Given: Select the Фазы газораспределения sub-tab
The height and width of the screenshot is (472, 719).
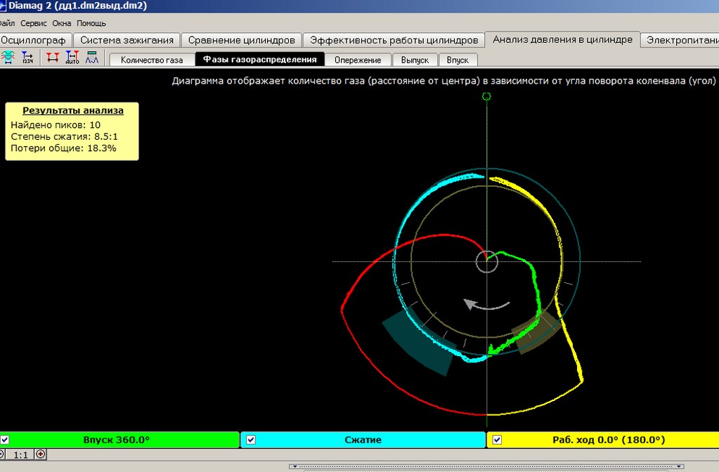Looking at the screenshot, I should click(x=260, y=60).
